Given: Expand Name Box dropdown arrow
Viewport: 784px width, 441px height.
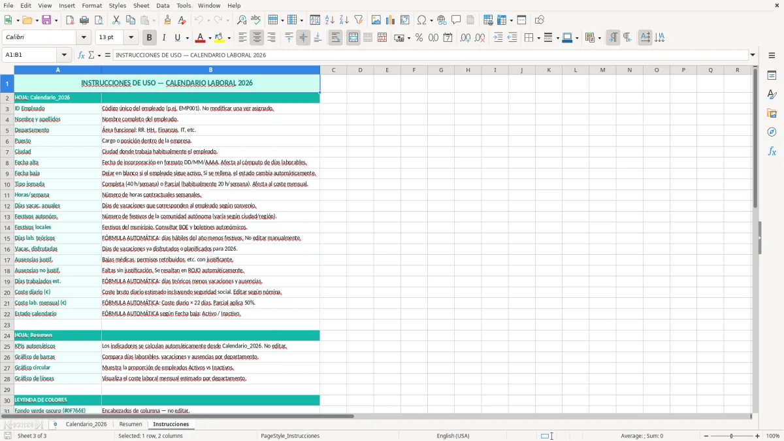Looking at the screenshot, I should tap(64, 55).
